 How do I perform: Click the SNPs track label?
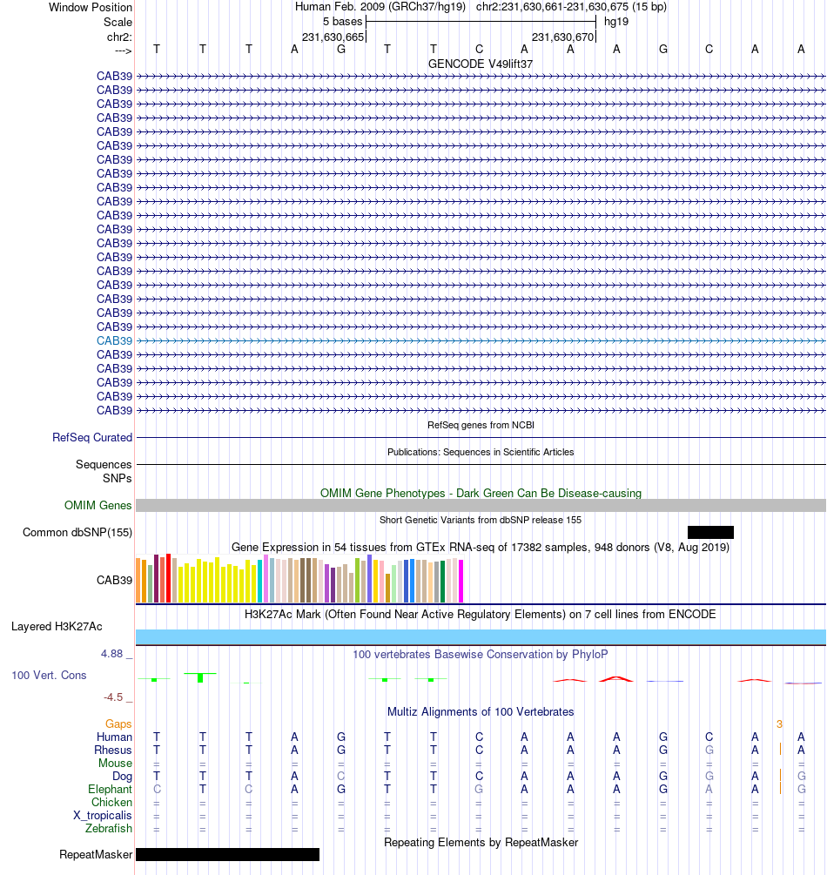[x=118, y=478]
